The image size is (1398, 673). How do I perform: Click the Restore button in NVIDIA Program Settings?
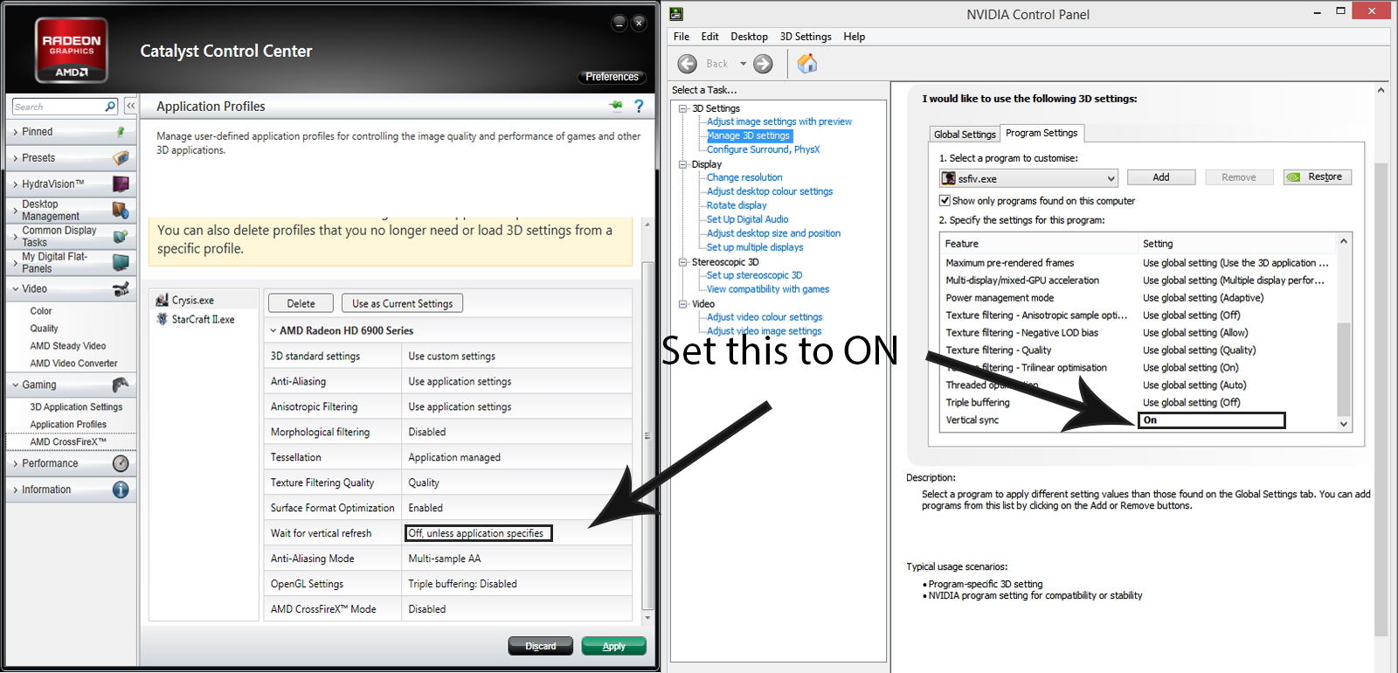[x=1318, y=177]
